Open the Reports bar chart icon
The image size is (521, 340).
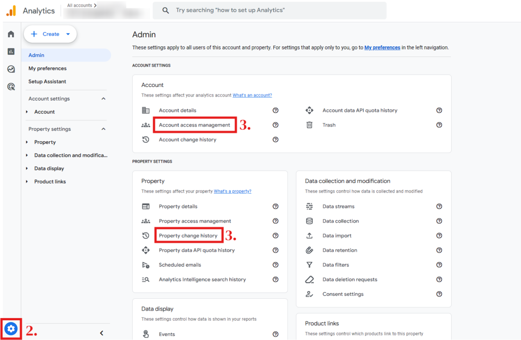coord(11,51)
